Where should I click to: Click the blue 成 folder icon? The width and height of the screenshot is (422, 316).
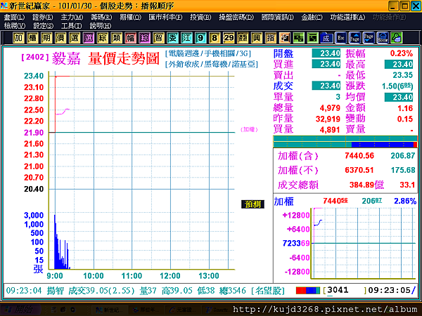326,38
